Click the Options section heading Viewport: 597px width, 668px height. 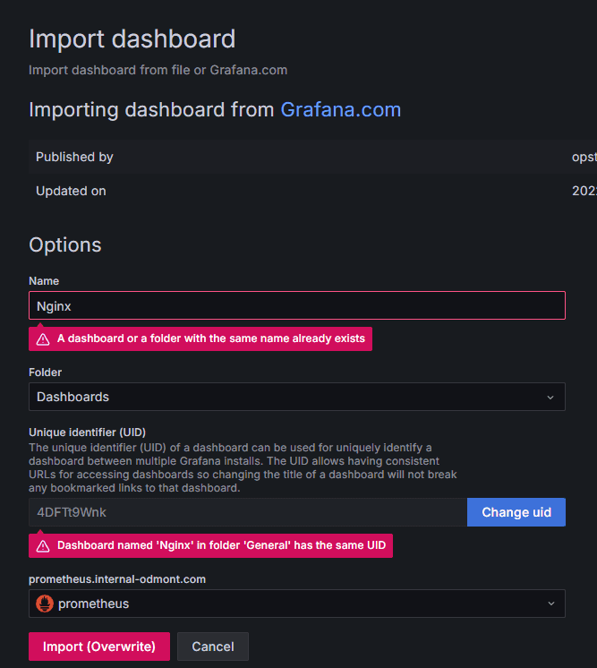(x=65, y=245)
